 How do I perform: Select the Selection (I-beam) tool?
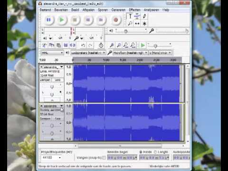point(130,16)
